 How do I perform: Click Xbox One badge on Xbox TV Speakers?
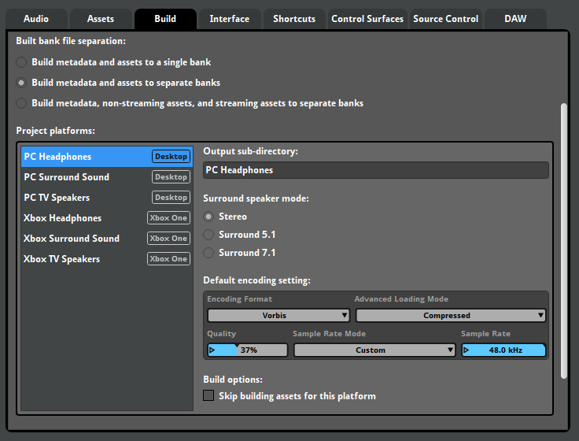coord(168,259)
